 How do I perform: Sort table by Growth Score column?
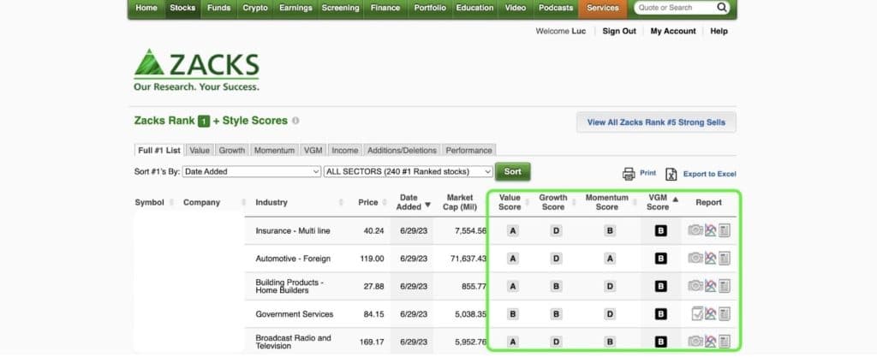tap(553, 202)
